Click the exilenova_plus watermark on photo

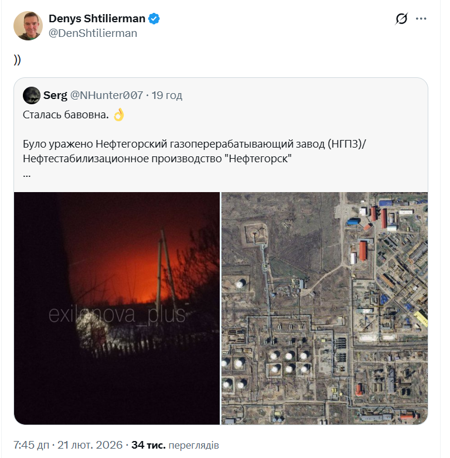click(x=117, y=315)
